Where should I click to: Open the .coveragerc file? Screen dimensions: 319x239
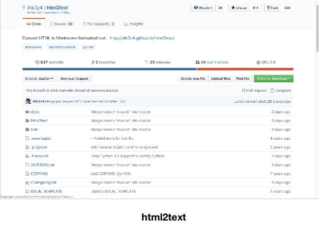(41, 138)
